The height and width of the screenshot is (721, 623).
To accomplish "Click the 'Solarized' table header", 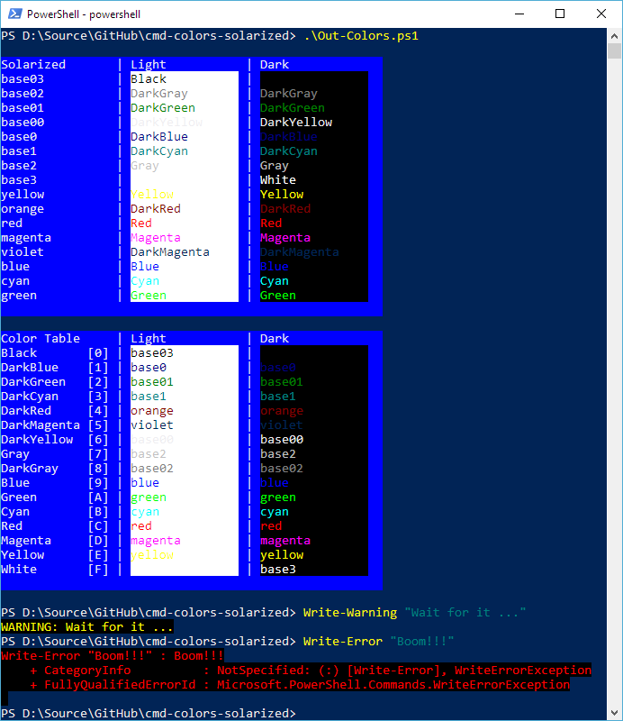I will 33,64.
